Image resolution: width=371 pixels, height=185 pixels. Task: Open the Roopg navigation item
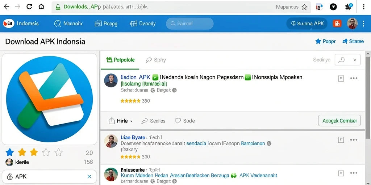coord(106,23)
